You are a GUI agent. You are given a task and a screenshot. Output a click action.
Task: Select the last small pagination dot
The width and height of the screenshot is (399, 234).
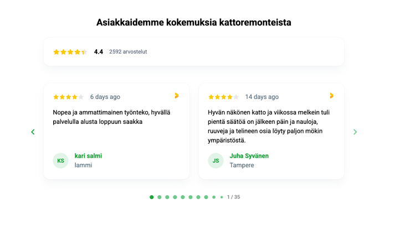[222, 197]
